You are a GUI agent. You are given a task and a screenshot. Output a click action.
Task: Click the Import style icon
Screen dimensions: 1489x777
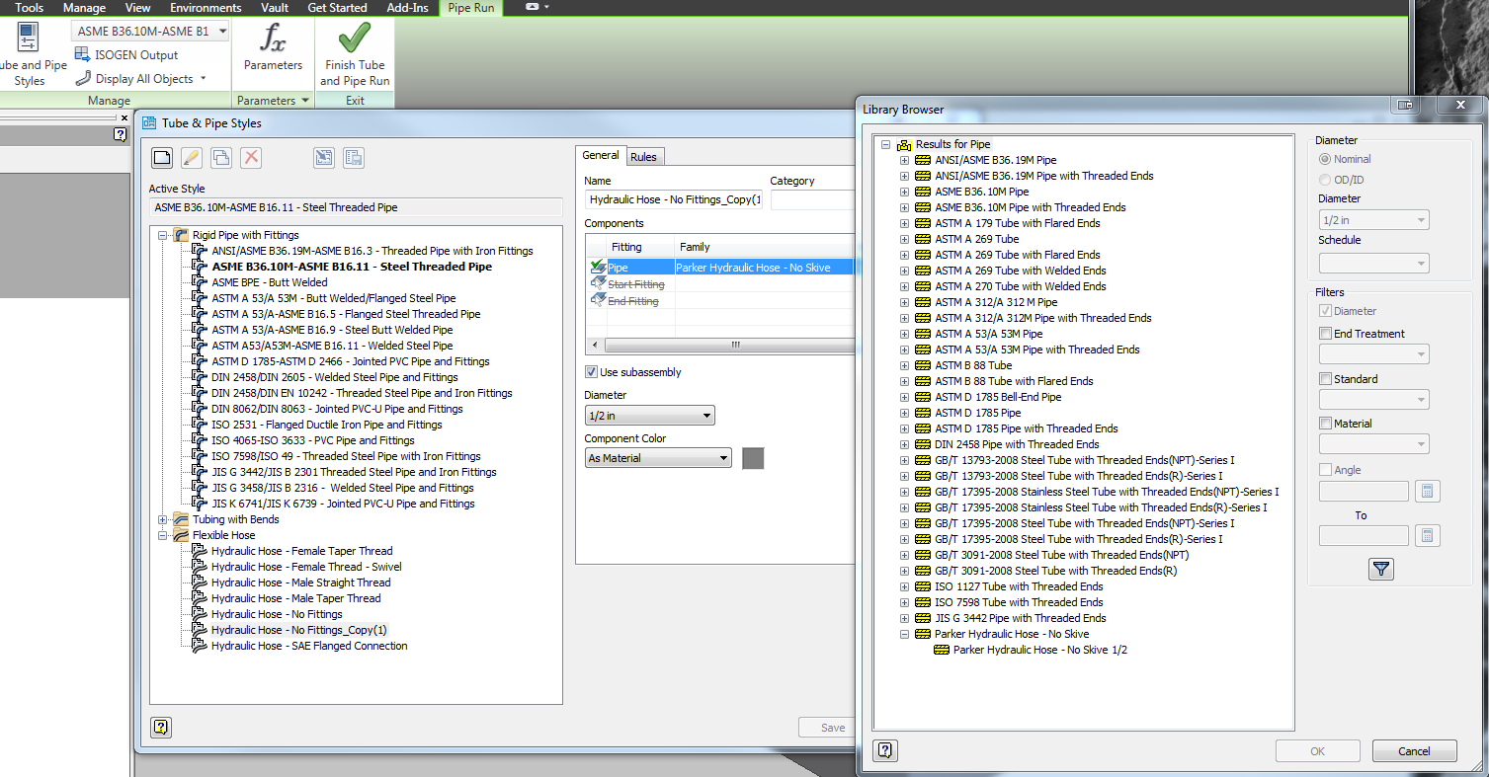click(324, 157)
